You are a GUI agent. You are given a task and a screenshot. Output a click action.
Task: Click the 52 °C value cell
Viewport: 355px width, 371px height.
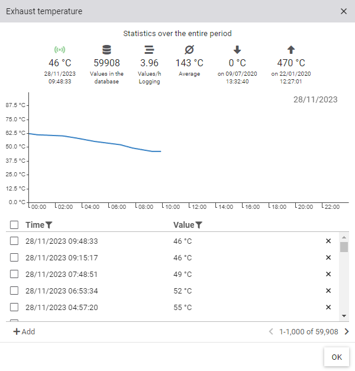(182, 291)
